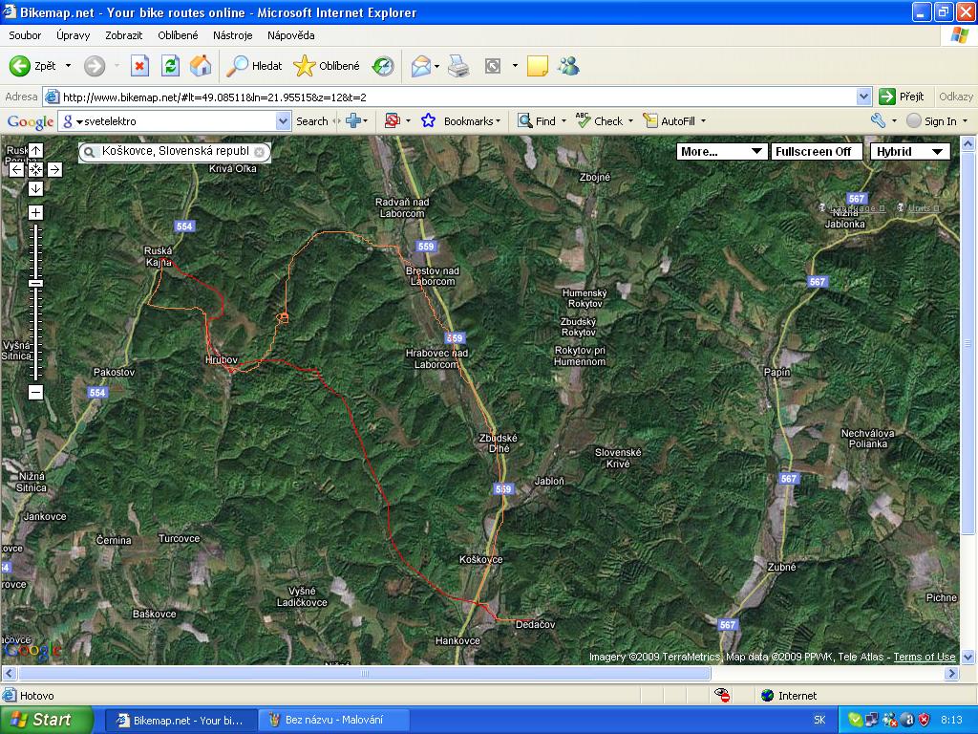The width and height of the screenshot is (978, 734).
Task: Clear the Koškovce map search field
Action: point(259,152)
